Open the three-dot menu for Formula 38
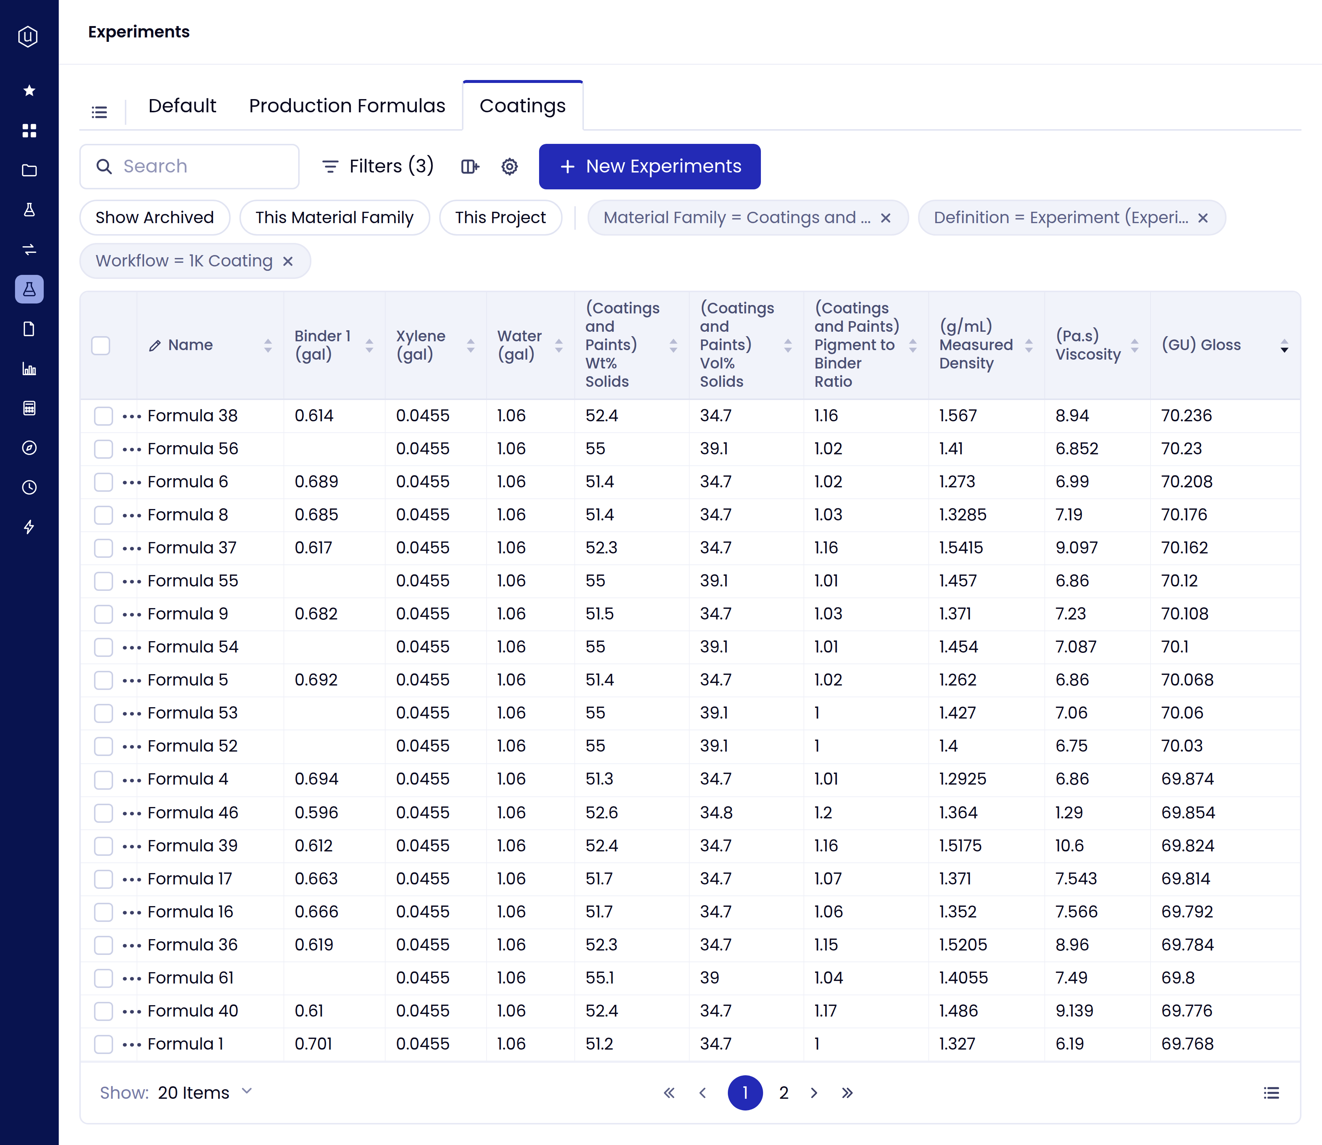 [x=132, y=417]
